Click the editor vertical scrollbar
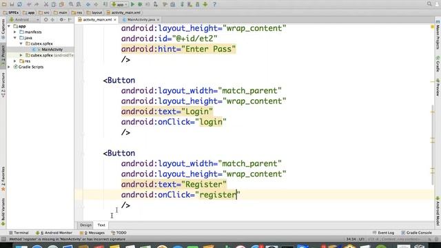This screenshot has width=441, height=248. (x=433, y=145)
